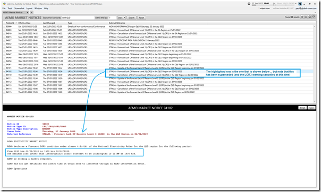Image resolution: width=321 pixels, height=192 pixels.
Task: Click the 'Found 20 results' text
Action: point(292,17)
